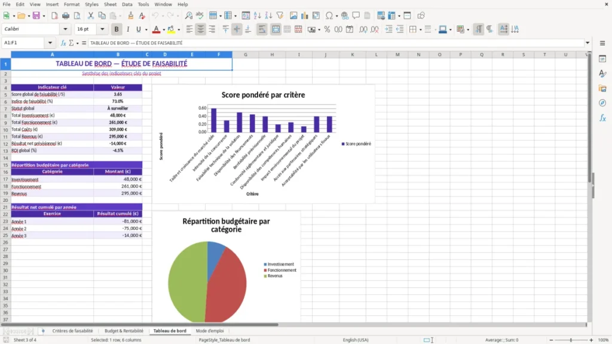Image resolution: width=612 pixels, height=344 pixels.
Task: Open the Tools menu
Action: click(x=143, y=4)
